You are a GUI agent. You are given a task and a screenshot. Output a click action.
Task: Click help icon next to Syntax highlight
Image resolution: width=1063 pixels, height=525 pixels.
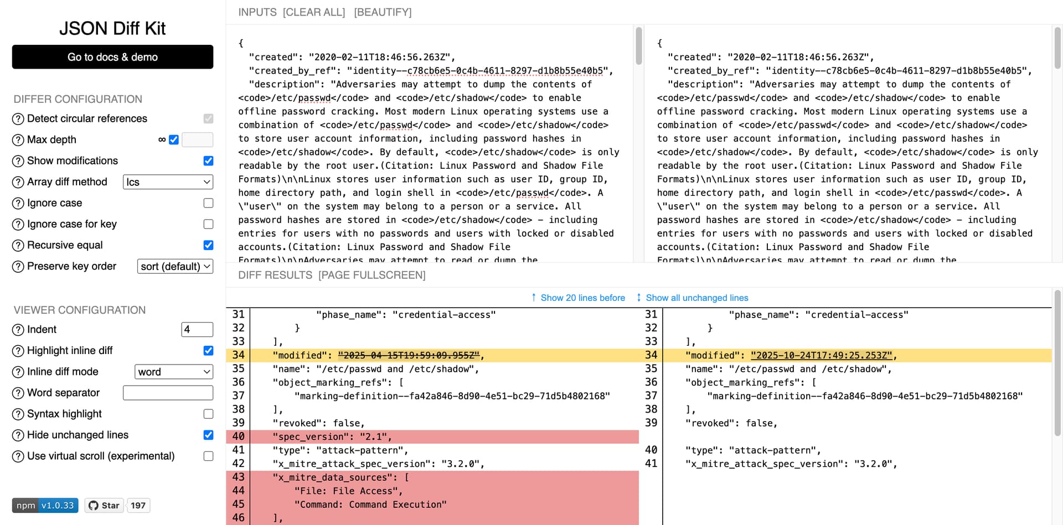[x=18, y=414]
